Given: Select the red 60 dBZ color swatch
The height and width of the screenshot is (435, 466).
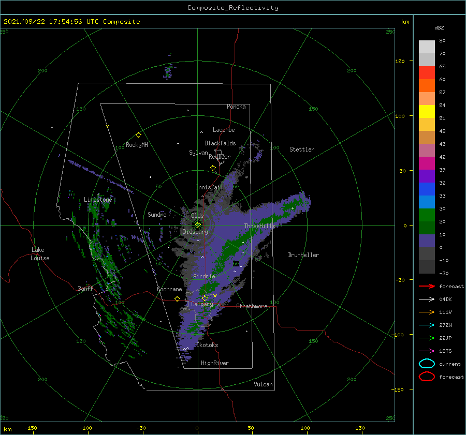Looking at the screenshot, I should [427, 72].
